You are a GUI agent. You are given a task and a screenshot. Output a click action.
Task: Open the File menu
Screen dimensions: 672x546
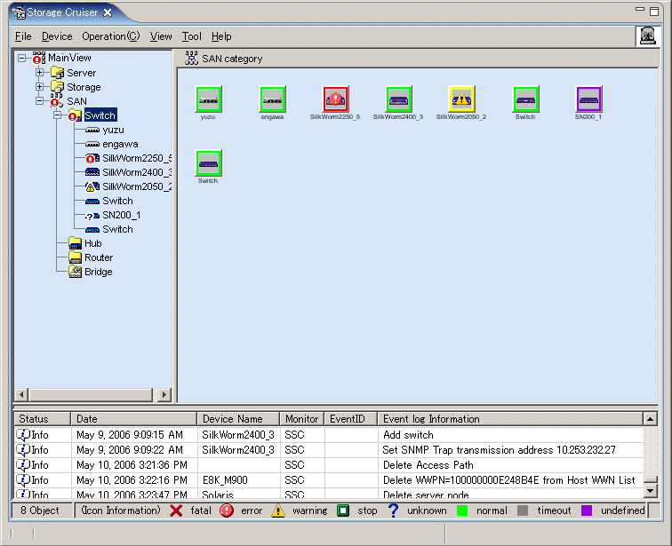tap(23, 36)
